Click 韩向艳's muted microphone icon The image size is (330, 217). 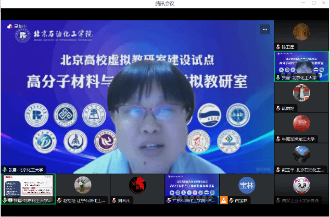278,108
